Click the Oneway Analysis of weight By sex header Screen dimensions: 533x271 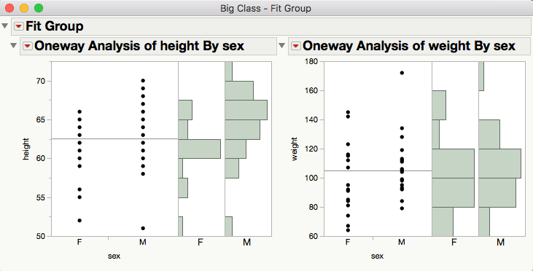[x=409, y=46]
